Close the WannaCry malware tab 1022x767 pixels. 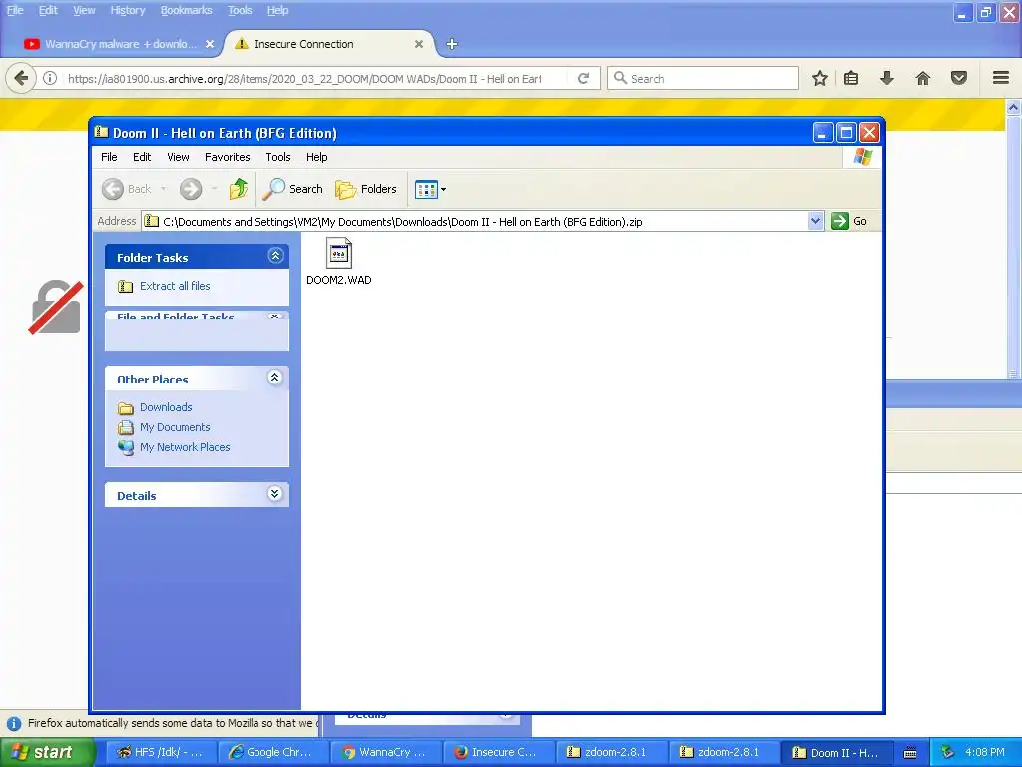tap(210, 44)
